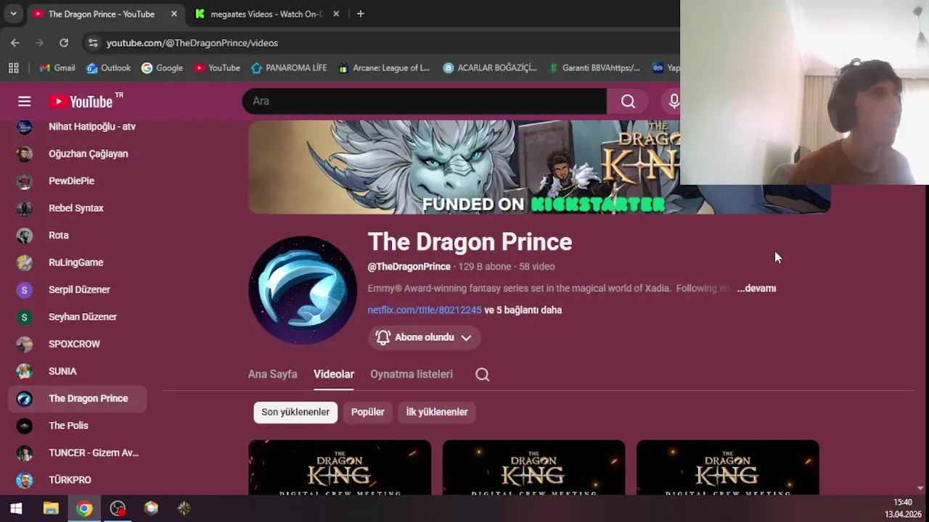Screen dimensions: 929x522
Task: Open the netflix.com/title/80212245 link
Action: (425, 310)
